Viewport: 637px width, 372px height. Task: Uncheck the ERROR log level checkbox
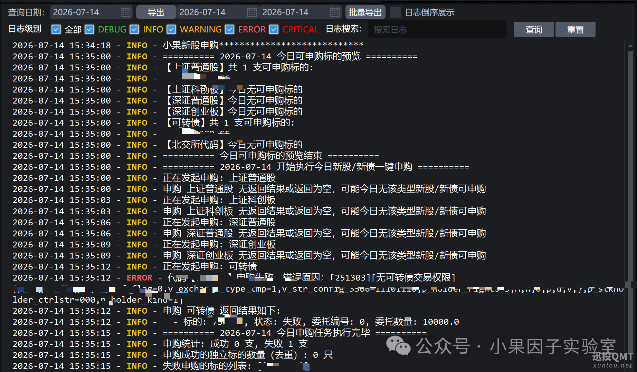[229, 29]
